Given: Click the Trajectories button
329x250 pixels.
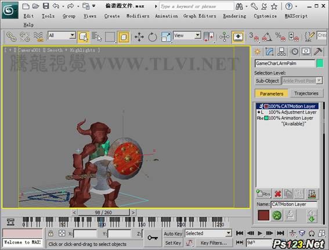Looking at the screenshot, I should tap(306, 93).
